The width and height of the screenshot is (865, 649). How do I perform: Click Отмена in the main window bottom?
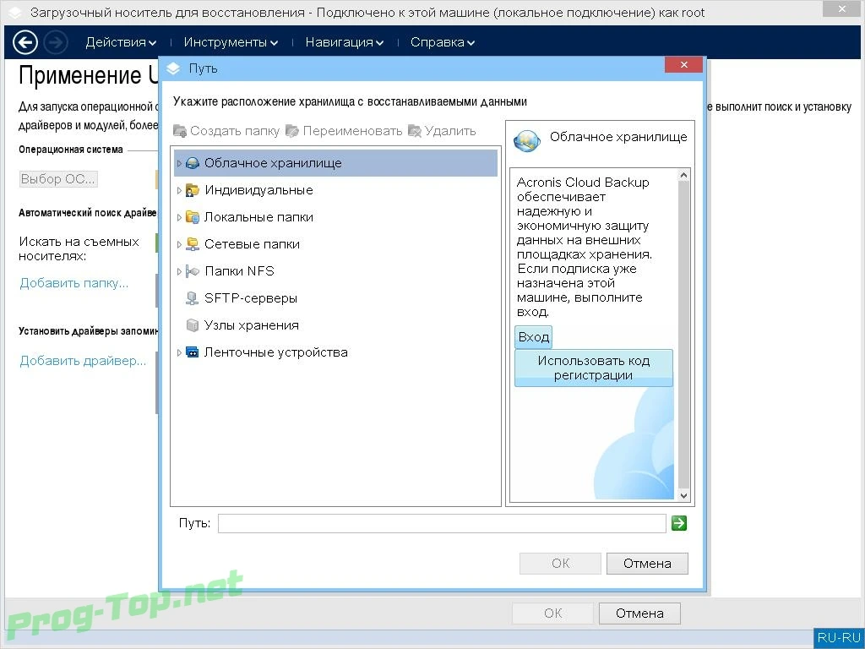point(639,614)
